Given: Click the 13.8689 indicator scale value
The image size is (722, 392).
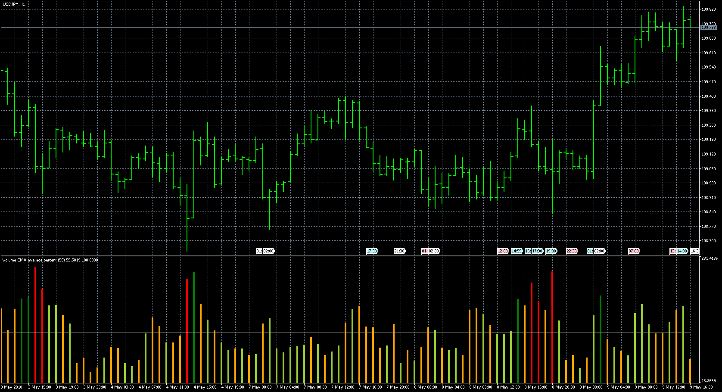Looking at the screenshot, I should click(709, 381).
